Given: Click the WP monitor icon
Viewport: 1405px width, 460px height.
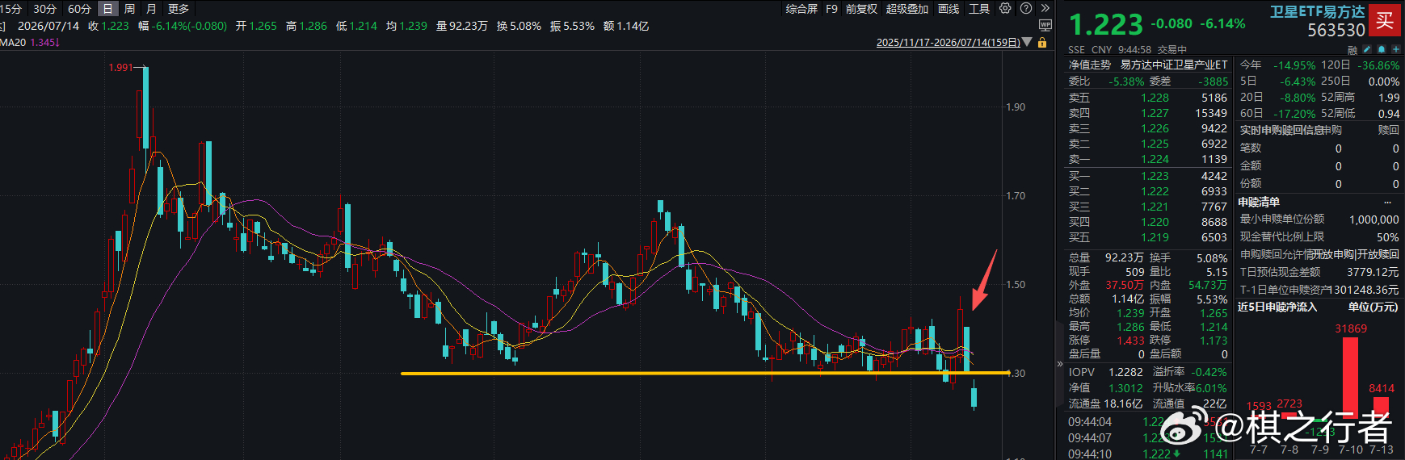Looking at the screenshot, I should click(x=1045, y=26).
